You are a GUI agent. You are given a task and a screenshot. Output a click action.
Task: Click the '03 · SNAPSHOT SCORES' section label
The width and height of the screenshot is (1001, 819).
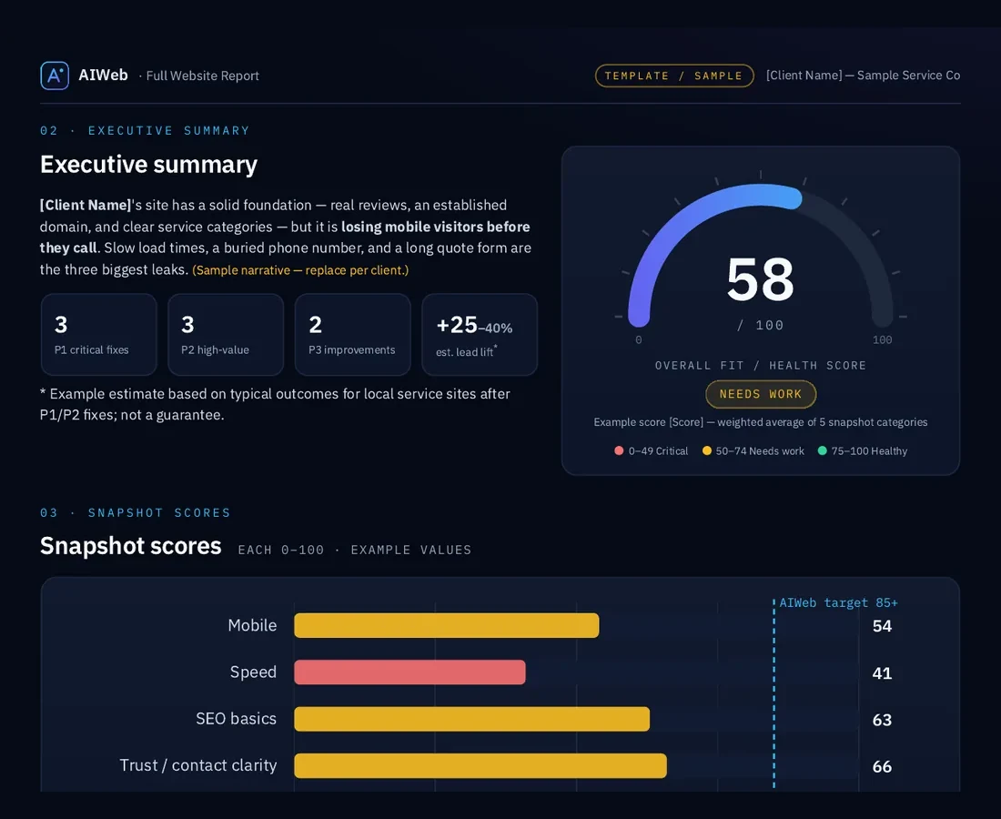point(136,513)
